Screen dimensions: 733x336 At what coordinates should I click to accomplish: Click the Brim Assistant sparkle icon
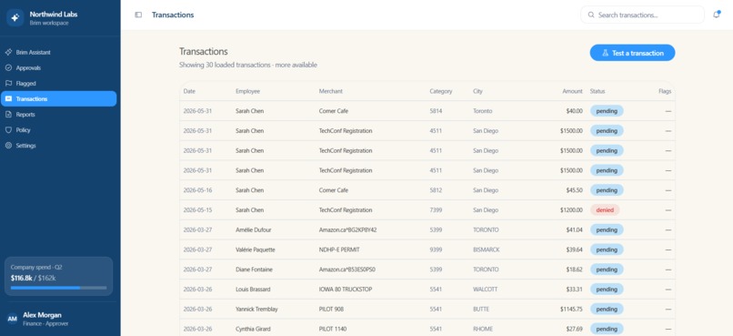click(x=8, y=53)
